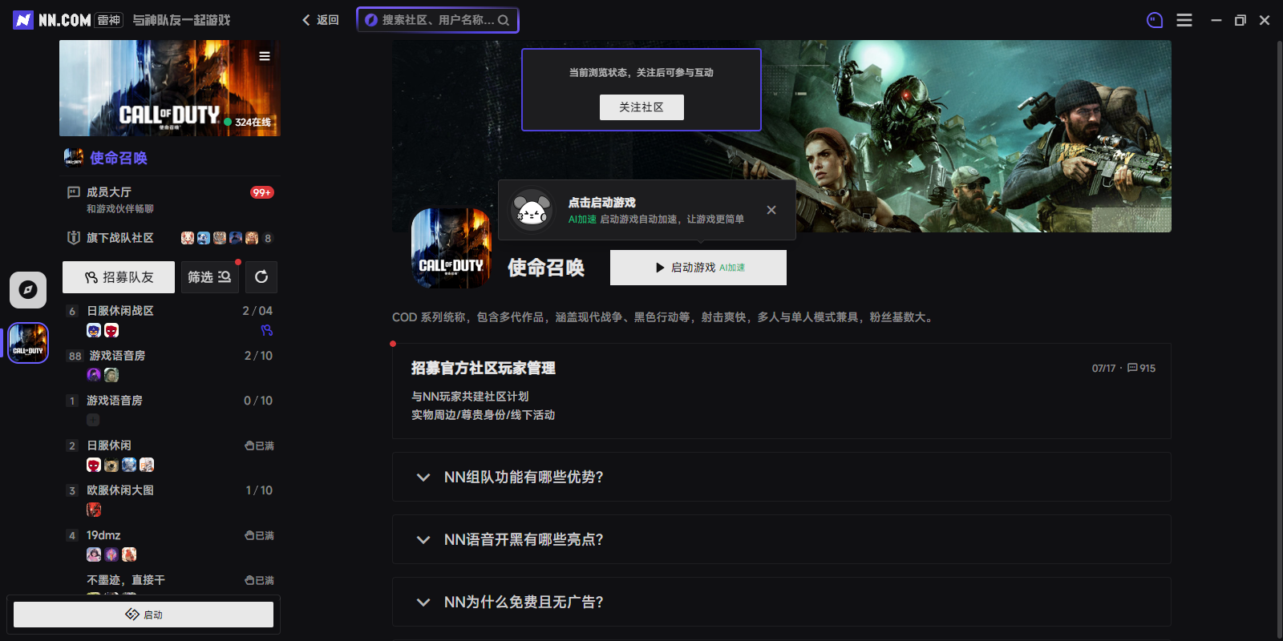
Task: Open the 19dmz room
Action: pyautogui.click(x=170, y=544)
